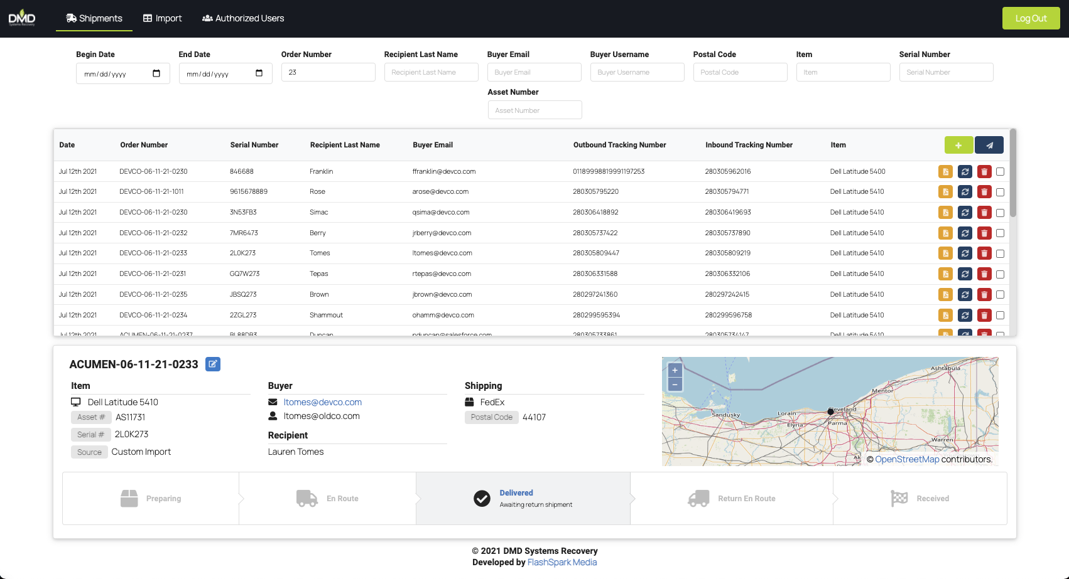
Task: Click the refresh icon for Simac row
Action: pos(965,213)
